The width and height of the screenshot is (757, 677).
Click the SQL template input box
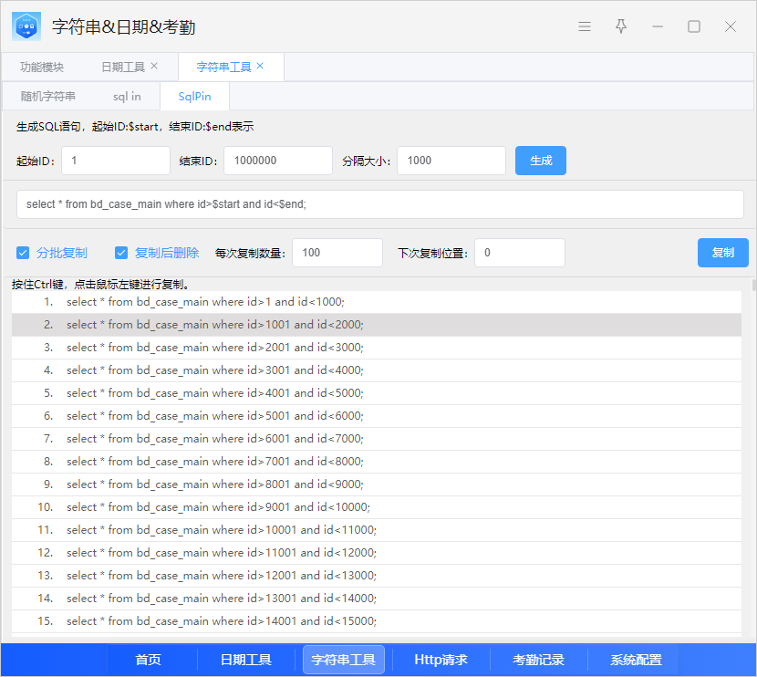click(x=380, y=204)
